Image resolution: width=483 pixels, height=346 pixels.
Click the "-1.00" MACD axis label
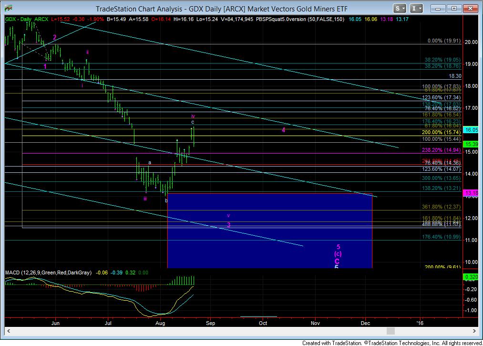point(471,310)
